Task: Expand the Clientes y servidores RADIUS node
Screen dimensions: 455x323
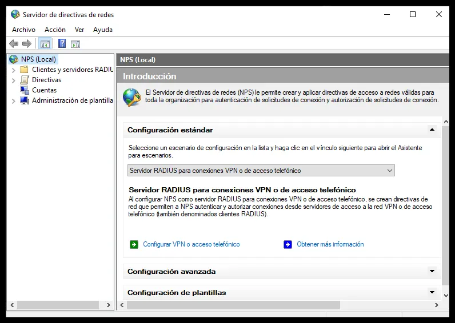Action: coord(13,70)
